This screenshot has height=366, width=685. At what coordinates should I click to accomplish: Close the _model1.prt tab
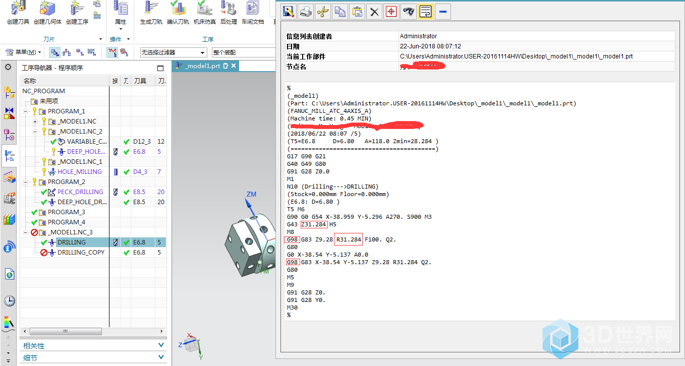(234, 66)
